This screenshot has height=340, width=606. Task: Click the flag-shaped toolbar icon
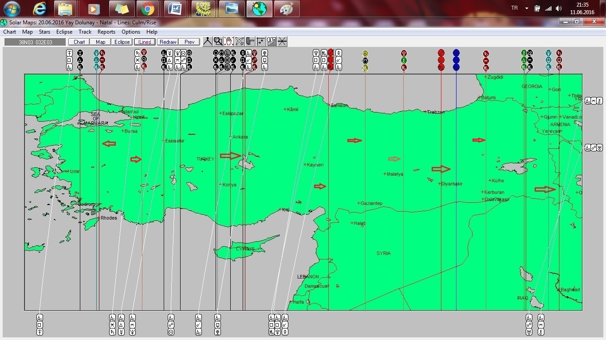tap(250, 42)
